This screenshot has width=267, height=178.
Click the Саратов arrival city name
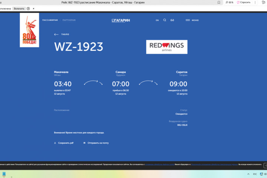[182, 72]
